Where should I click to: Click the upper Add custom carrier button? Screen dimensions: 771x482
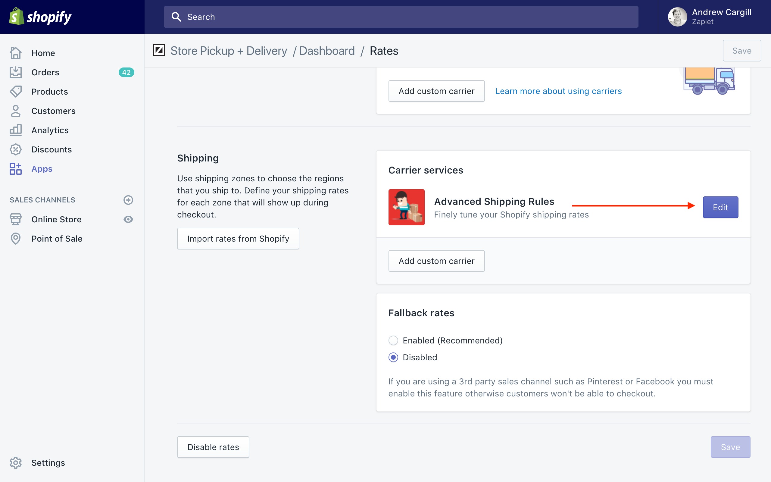(436, 91)
